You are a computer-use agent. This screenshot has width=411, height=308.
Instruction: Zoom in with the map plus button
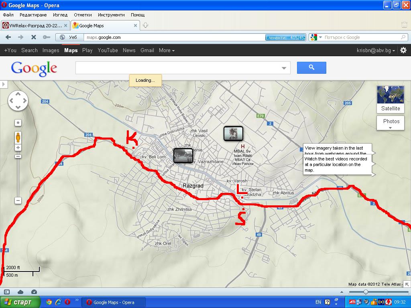18,148
